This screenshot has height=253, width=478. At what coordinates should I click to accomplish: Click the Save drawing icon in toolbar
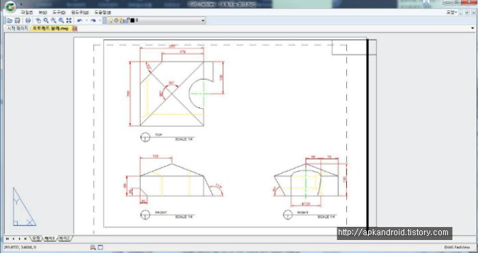tap(17, 21)
